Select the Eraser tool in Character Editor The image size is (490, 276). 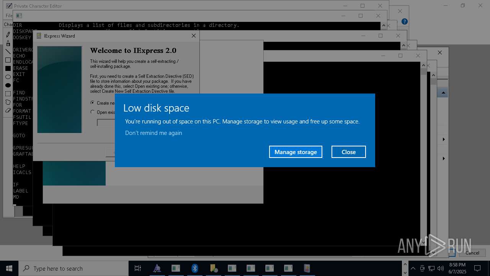(x=8, y=110)
